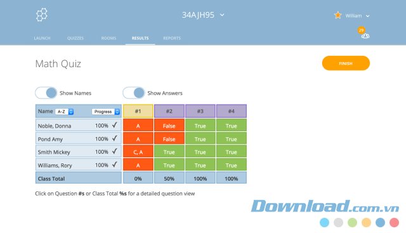Screen dimensions: 406x233
Task: Click Smith Mickey's answer C, A
Action: pyautogui.click(x=138, y=151)
